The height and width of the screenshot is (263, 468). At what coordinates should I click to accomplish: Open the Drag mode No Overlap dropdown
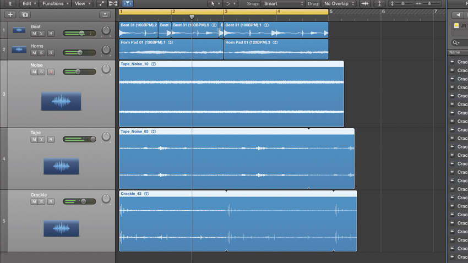point(339,4)
